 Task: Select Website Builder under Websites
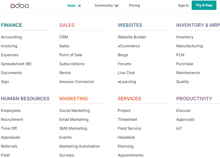point(132,37)
